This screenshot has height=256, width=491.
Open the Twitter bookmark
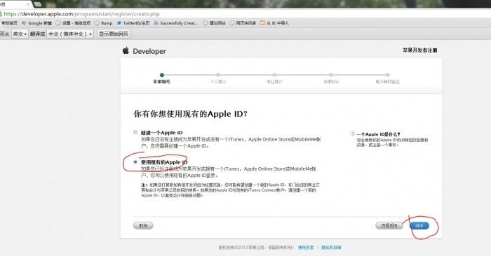[133, 23]
